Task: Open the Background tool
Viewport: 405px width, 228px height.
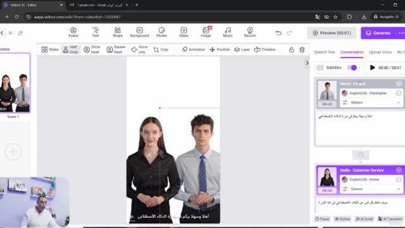Action: point(139,32)
